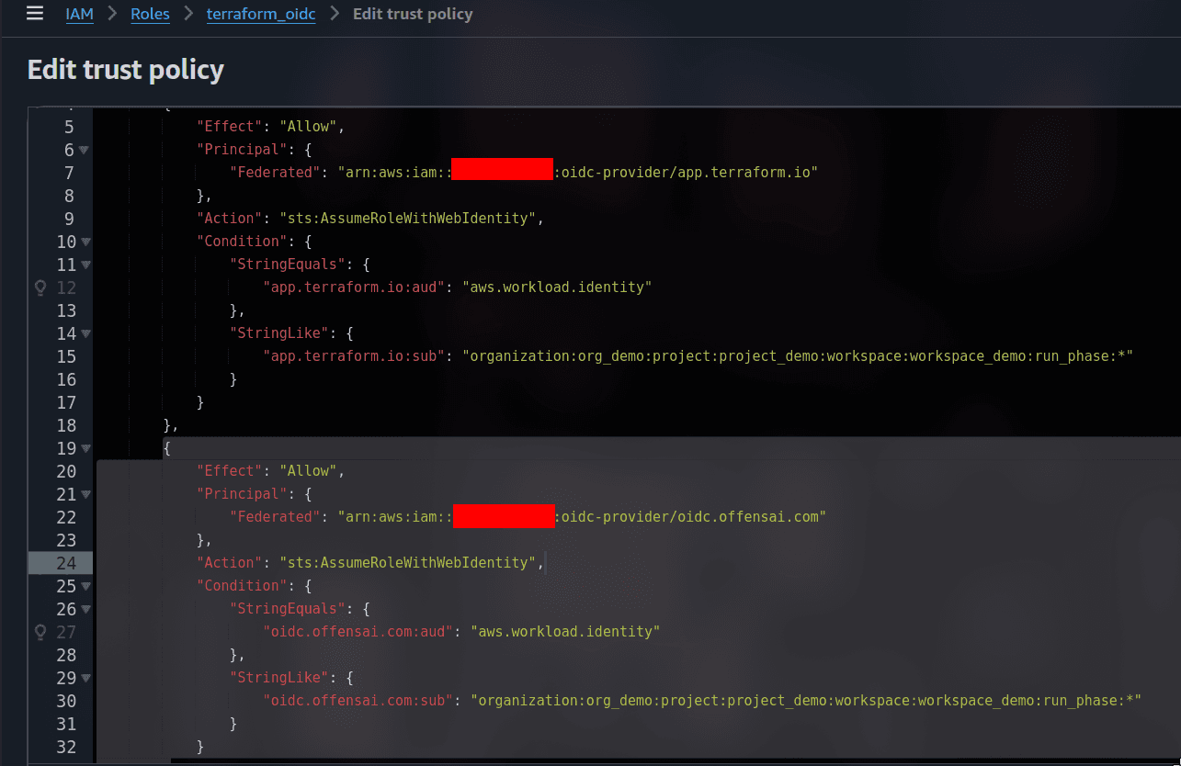1181x766 pixels.
Task: Fold the statement object at line 19
Action: click(85, 448)
